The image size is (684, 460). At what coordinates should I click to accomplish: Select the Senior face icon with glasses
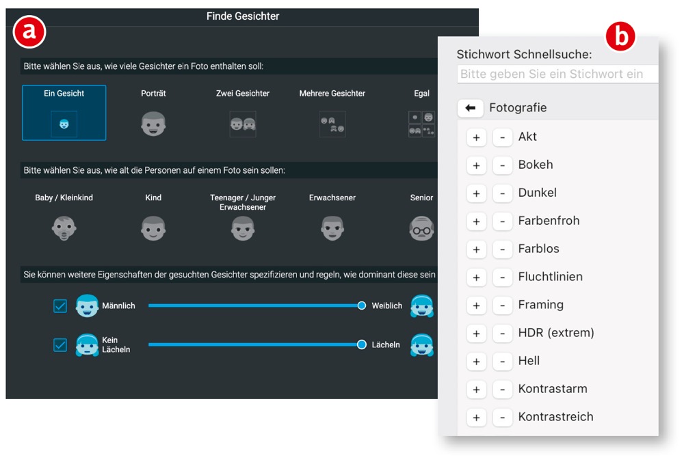click(x=421, y=228)
